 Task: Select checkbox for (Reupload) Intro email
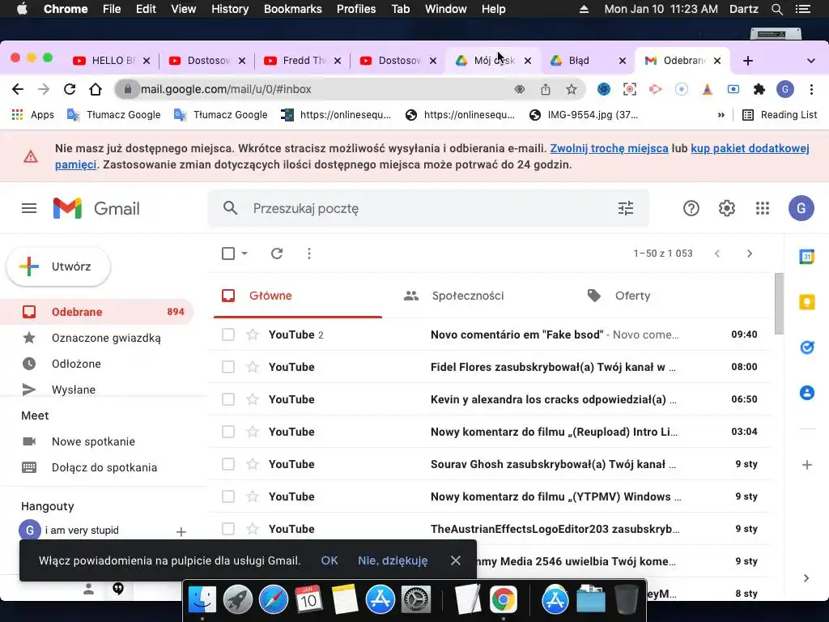pos(228,432)
